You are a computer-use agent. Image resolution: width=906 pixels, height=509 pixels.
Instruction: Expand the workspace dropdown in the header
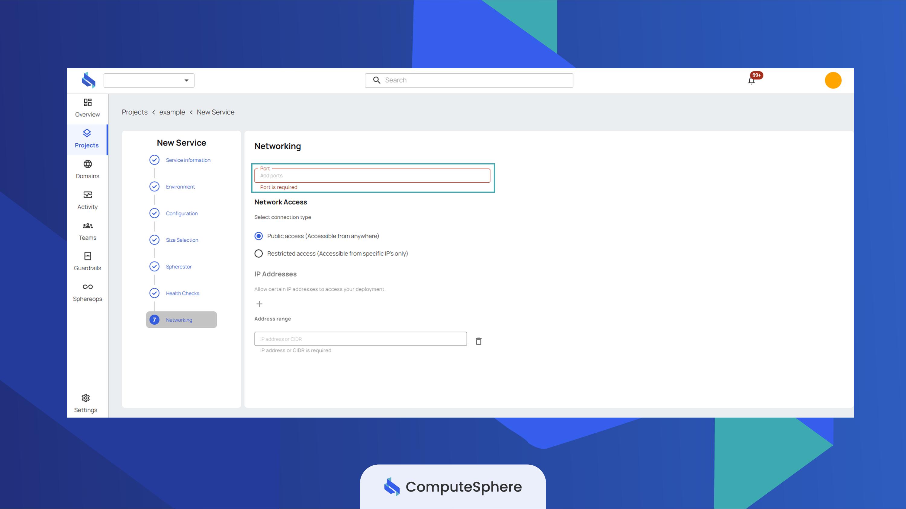click(x=149, y=81)
